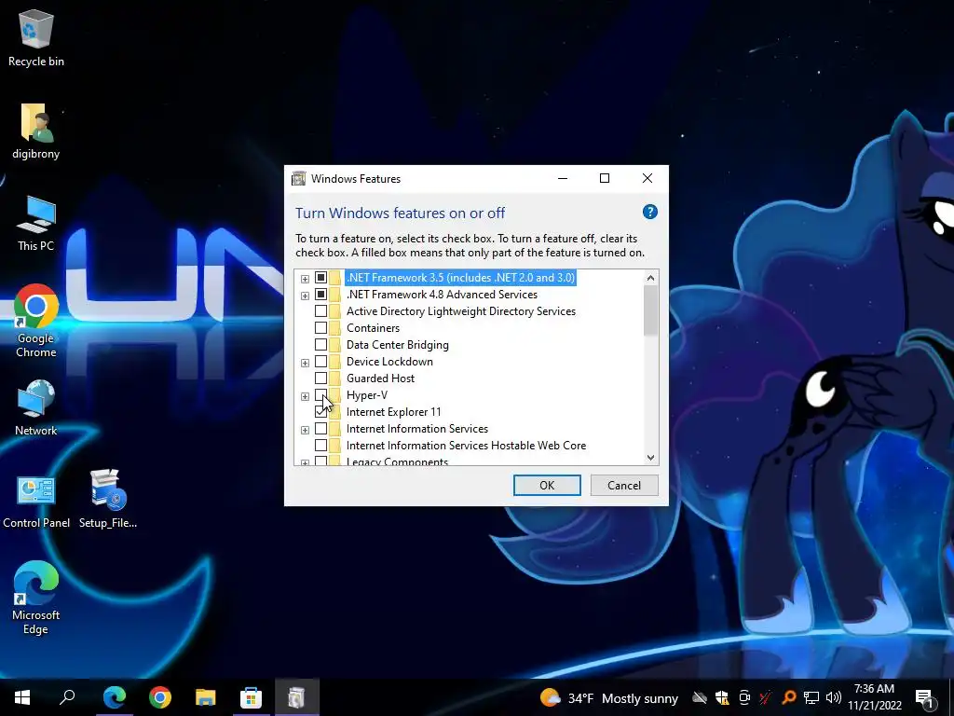The image size is (954, 716).
Task: Select the Device Lockdown label
Action: pyautogui.click(x=389, y=362)
